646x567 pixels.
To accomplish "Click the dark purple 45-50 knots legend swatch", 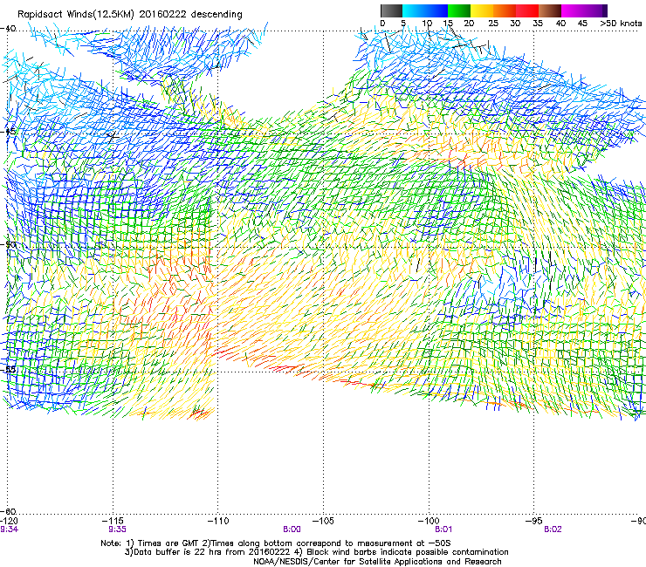I will [x=595, y=10].
